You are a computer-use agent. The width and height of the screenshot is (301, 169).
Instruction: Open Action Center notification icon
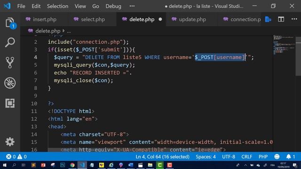tap(295, 165)
